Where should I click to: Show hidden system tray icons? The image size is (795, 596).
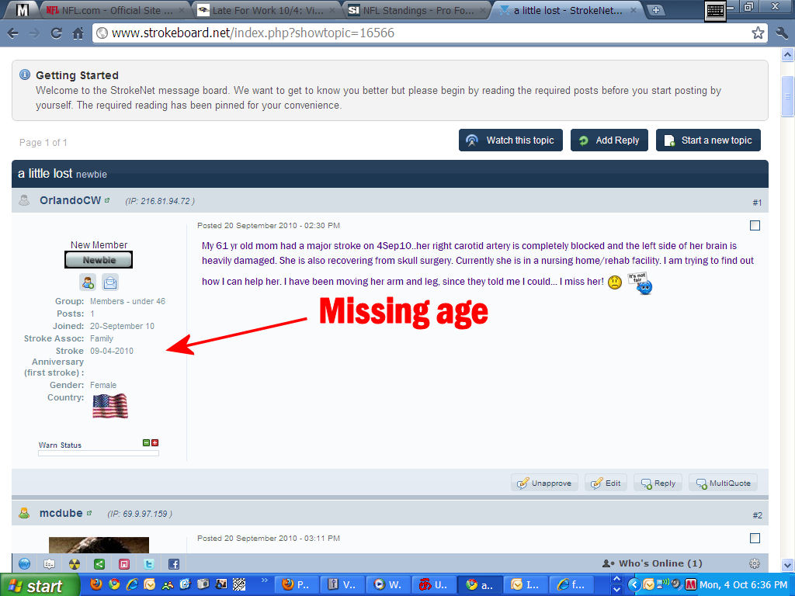[x=634, y=584]
